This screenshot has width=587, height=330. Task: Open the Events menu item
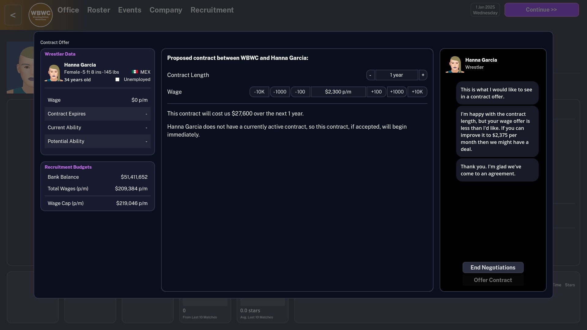[x=130, y=10]
